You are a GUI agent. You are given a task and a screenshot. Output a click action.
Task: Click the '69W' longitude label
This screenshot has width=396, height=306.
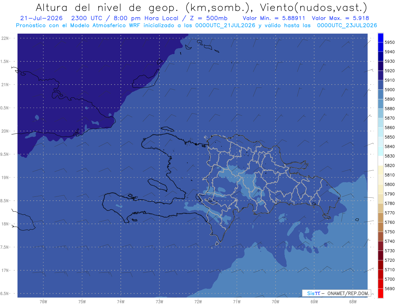pyautogui.click(x=314, y=301)
